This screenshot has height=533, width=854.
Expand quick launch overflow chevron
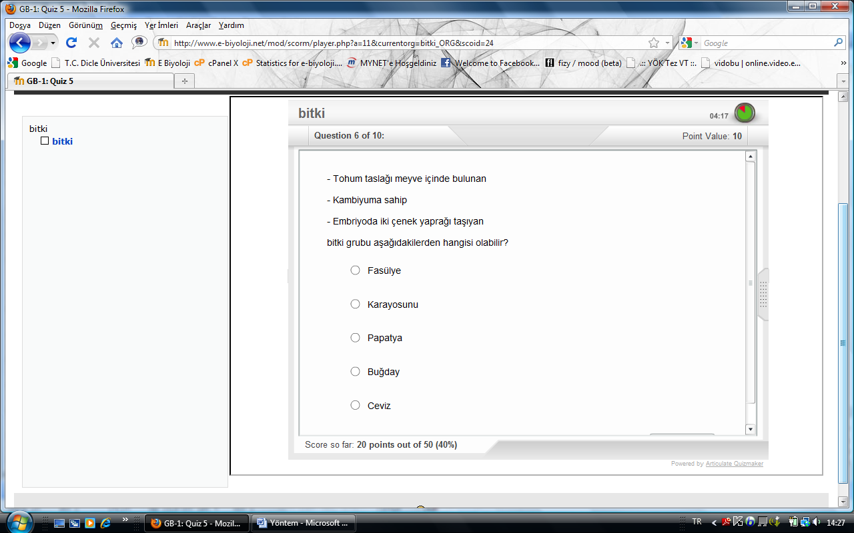pyautogui.click(x=125, y=519)
